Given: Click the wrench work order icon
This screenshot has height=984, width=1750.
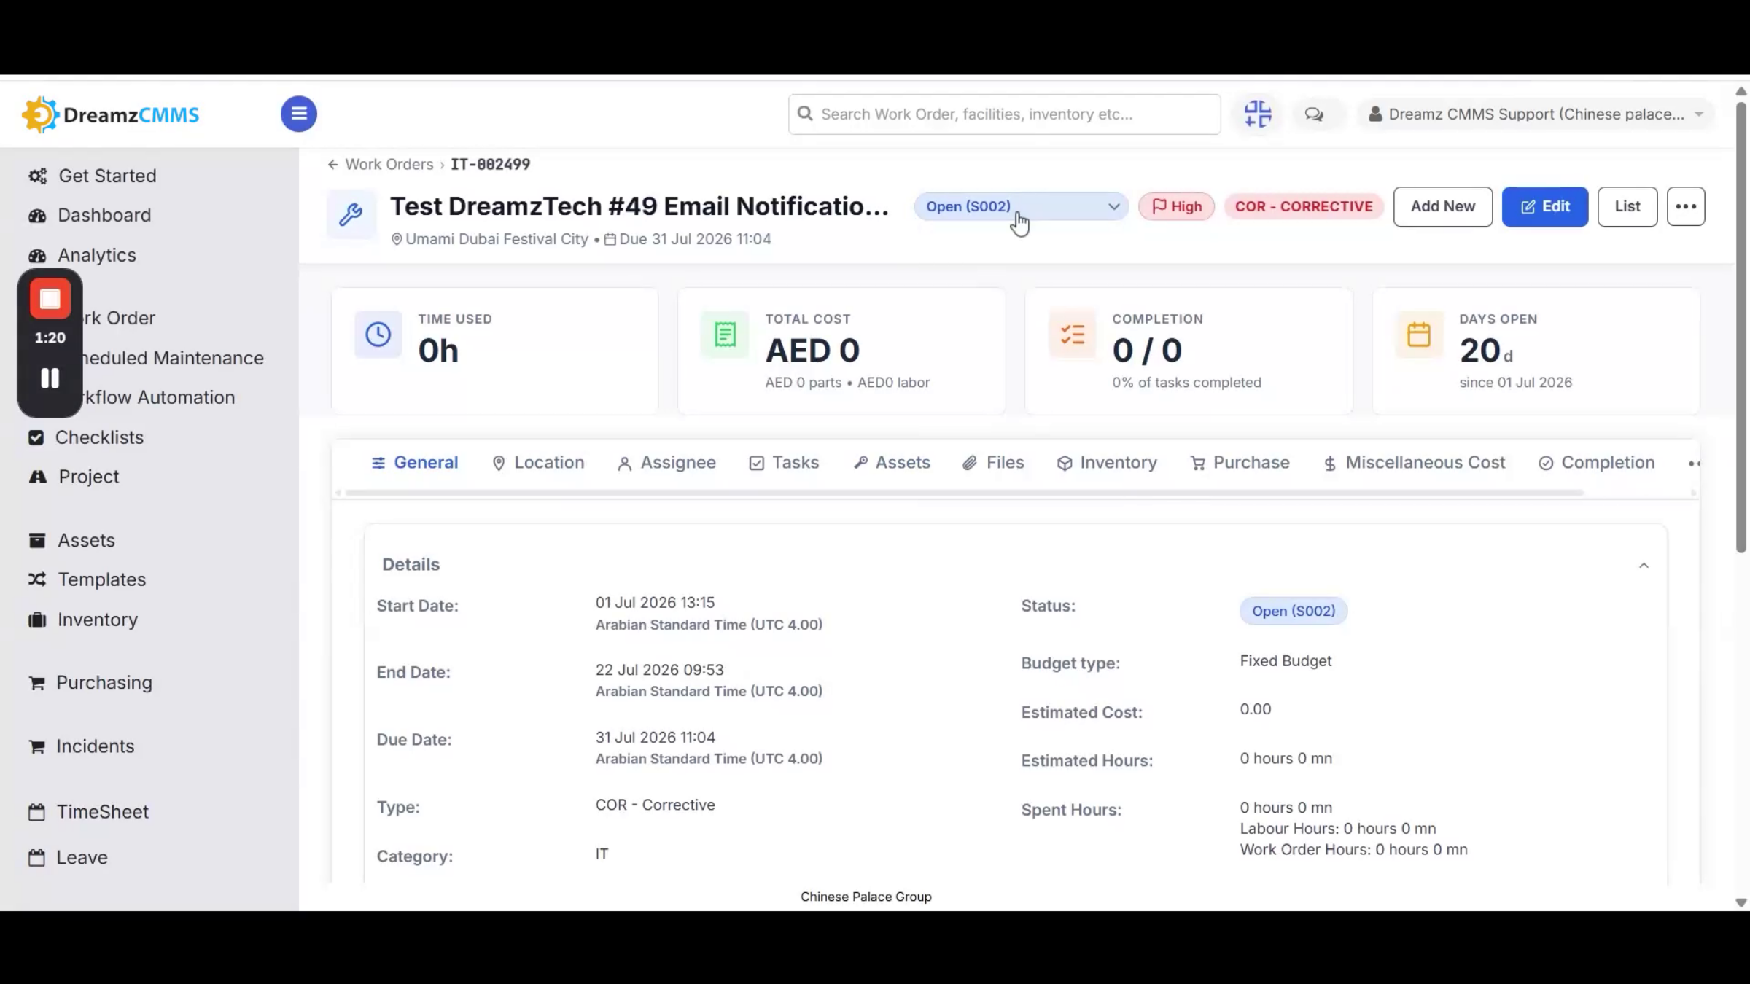Looking at the screenshot, I should pyautogui.click(x=351, y=214).
